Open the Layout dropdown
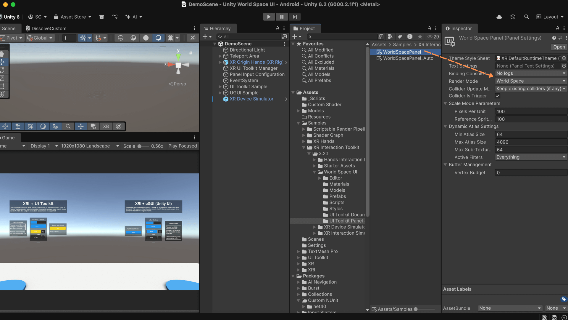Viewport: 568px width, 320px height. tap(550, 17)
